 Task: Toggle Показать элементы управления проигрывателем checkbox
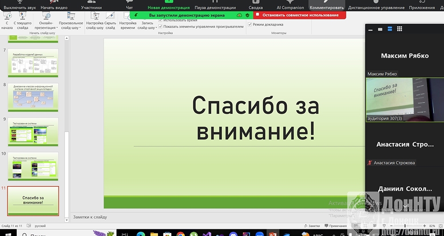160,26
